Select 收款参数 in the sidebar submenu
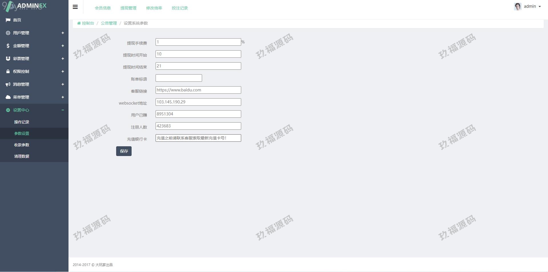 [22, 145]
